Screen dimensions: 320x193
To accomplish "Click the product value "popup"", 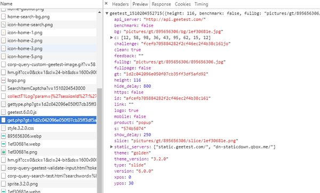I will pos(145,122).
